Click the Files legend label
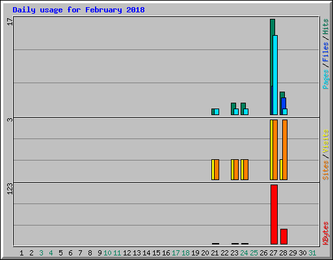 click(325, 52)
